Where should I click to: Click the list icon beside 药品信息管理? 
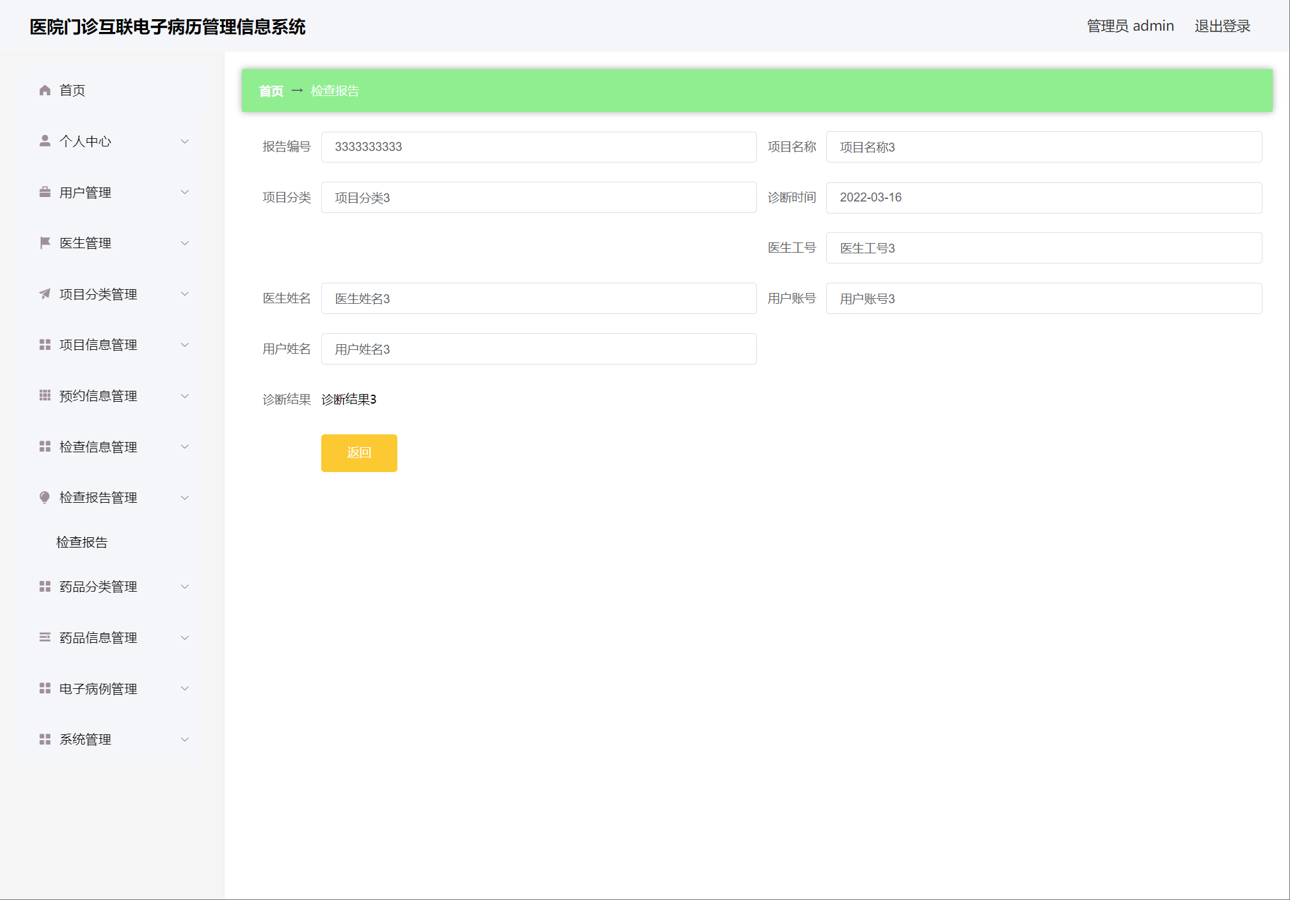[x=45, y=637]
